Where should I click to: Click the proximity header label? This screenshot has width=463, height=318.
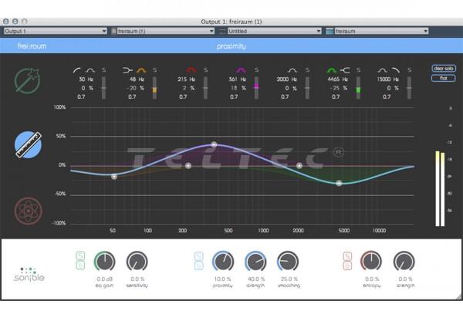click(231, 46)
